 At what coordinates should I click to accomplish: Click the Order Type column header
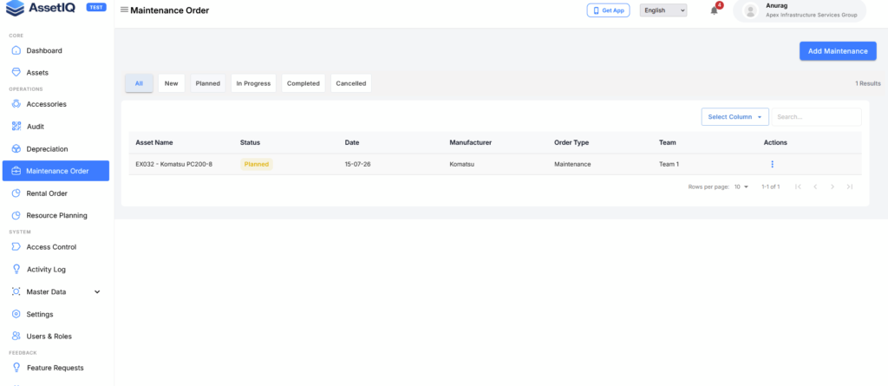pyautogui.click(x=571, y=143)
